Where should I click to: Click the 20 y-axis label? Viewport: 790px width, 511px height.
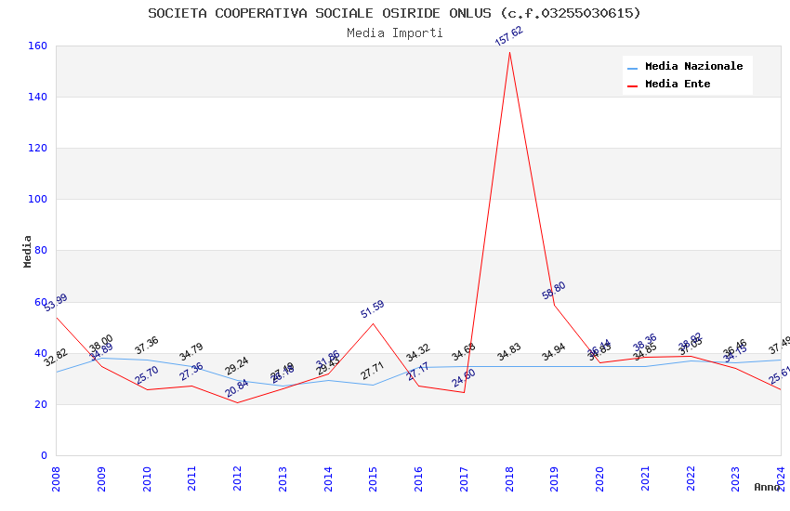[41, 404]
